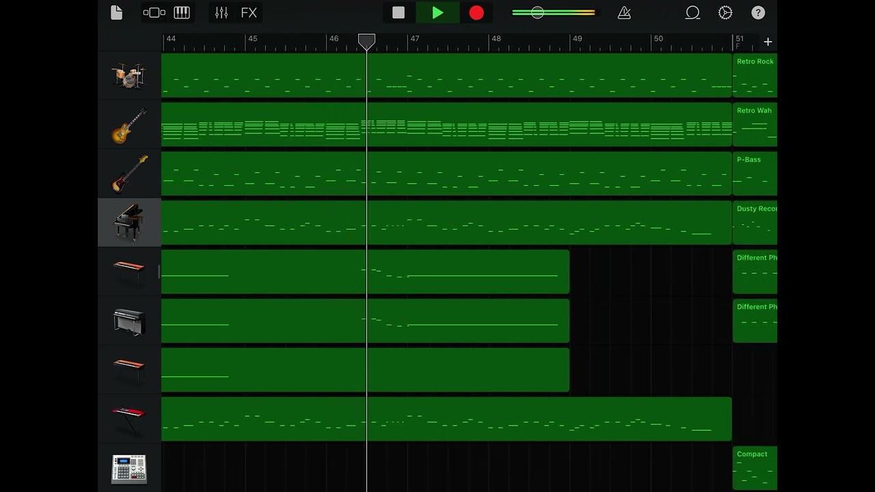Select the first orange electric piano track
The height and width of the screenshot is (492, 875).
[x=129, y=272]
